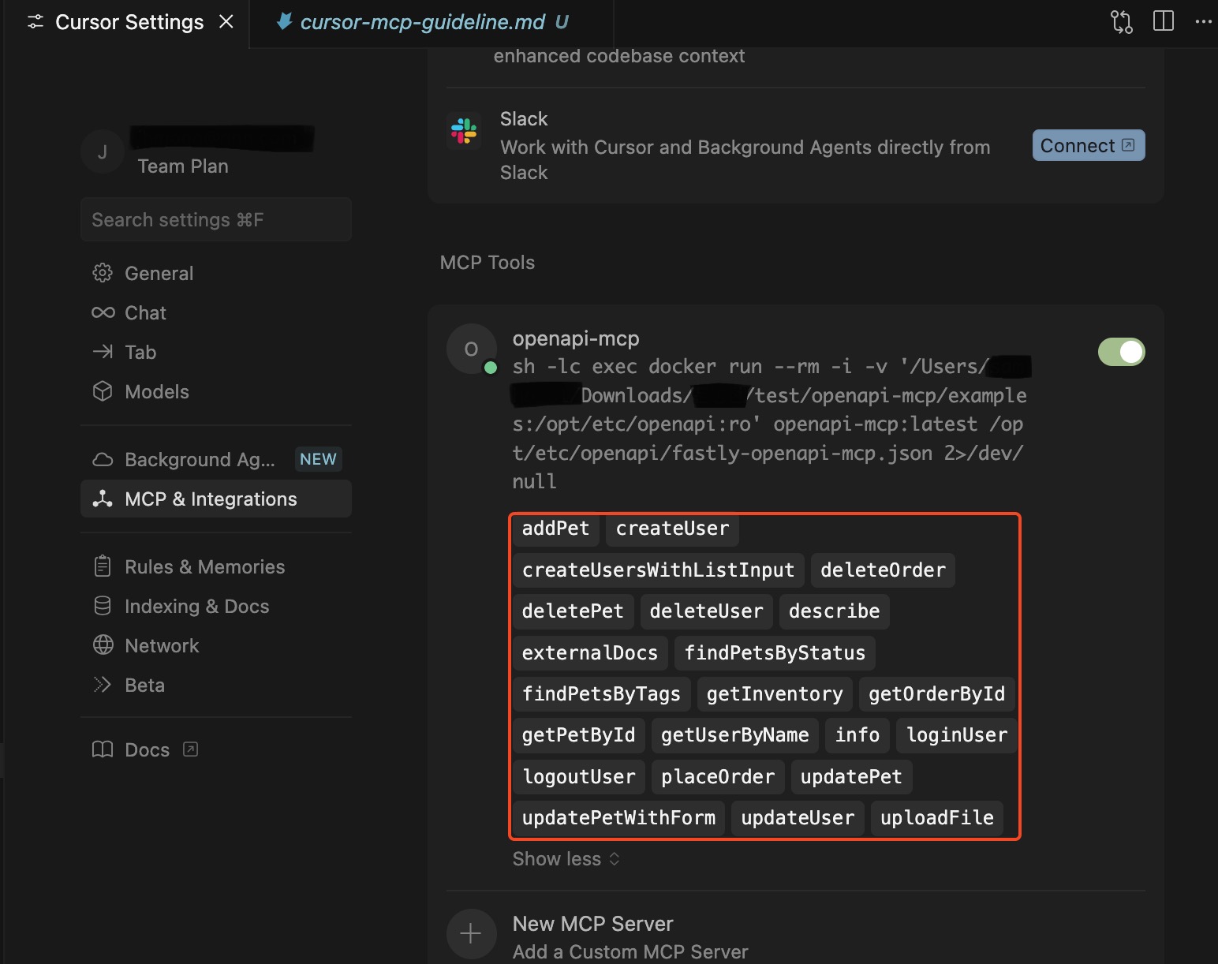1218x964 pixels.
Task: Click the deleteOrder tool chip
Action: pos(883,570)
